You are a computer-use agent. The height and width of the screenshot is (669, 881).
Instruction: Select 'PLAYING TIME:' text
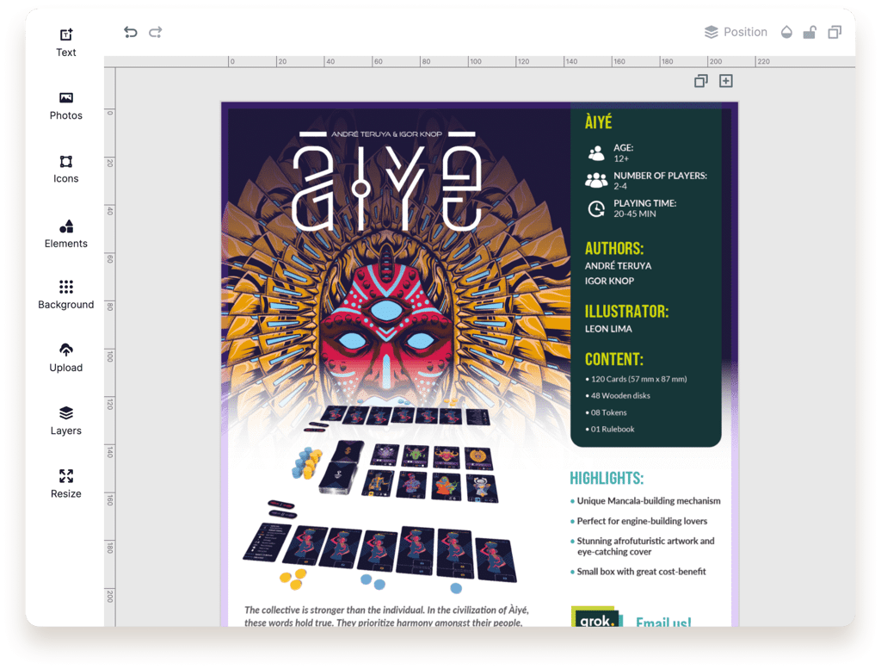pos(645,203)
